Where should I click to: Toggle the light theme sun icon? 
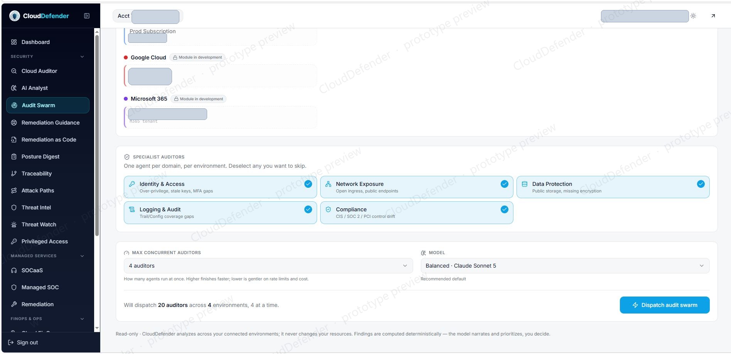(693, 16)
